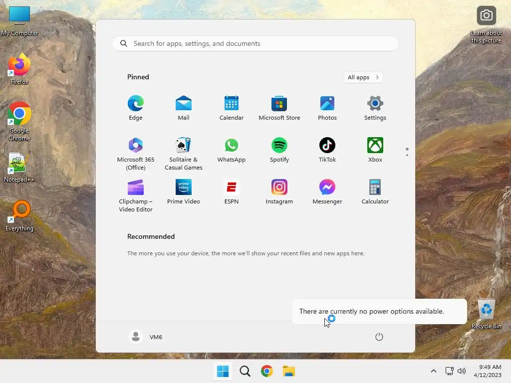Open the ESPN app

[232, 192]
